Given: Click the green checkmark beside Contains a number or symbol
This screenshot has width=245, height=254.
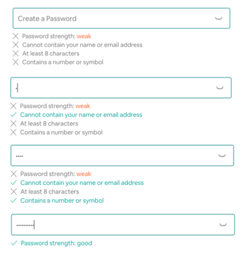Looking at the screenshot, I should coord(14,200).
